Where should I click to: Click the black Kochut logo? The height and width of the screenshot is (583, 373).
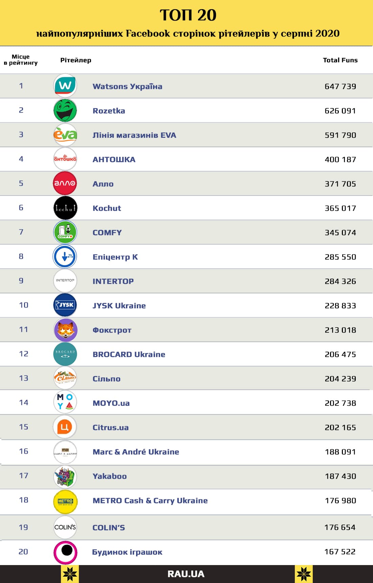(65, 208)
